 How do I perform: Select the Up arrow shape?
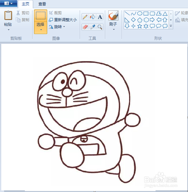click(165, 20)
